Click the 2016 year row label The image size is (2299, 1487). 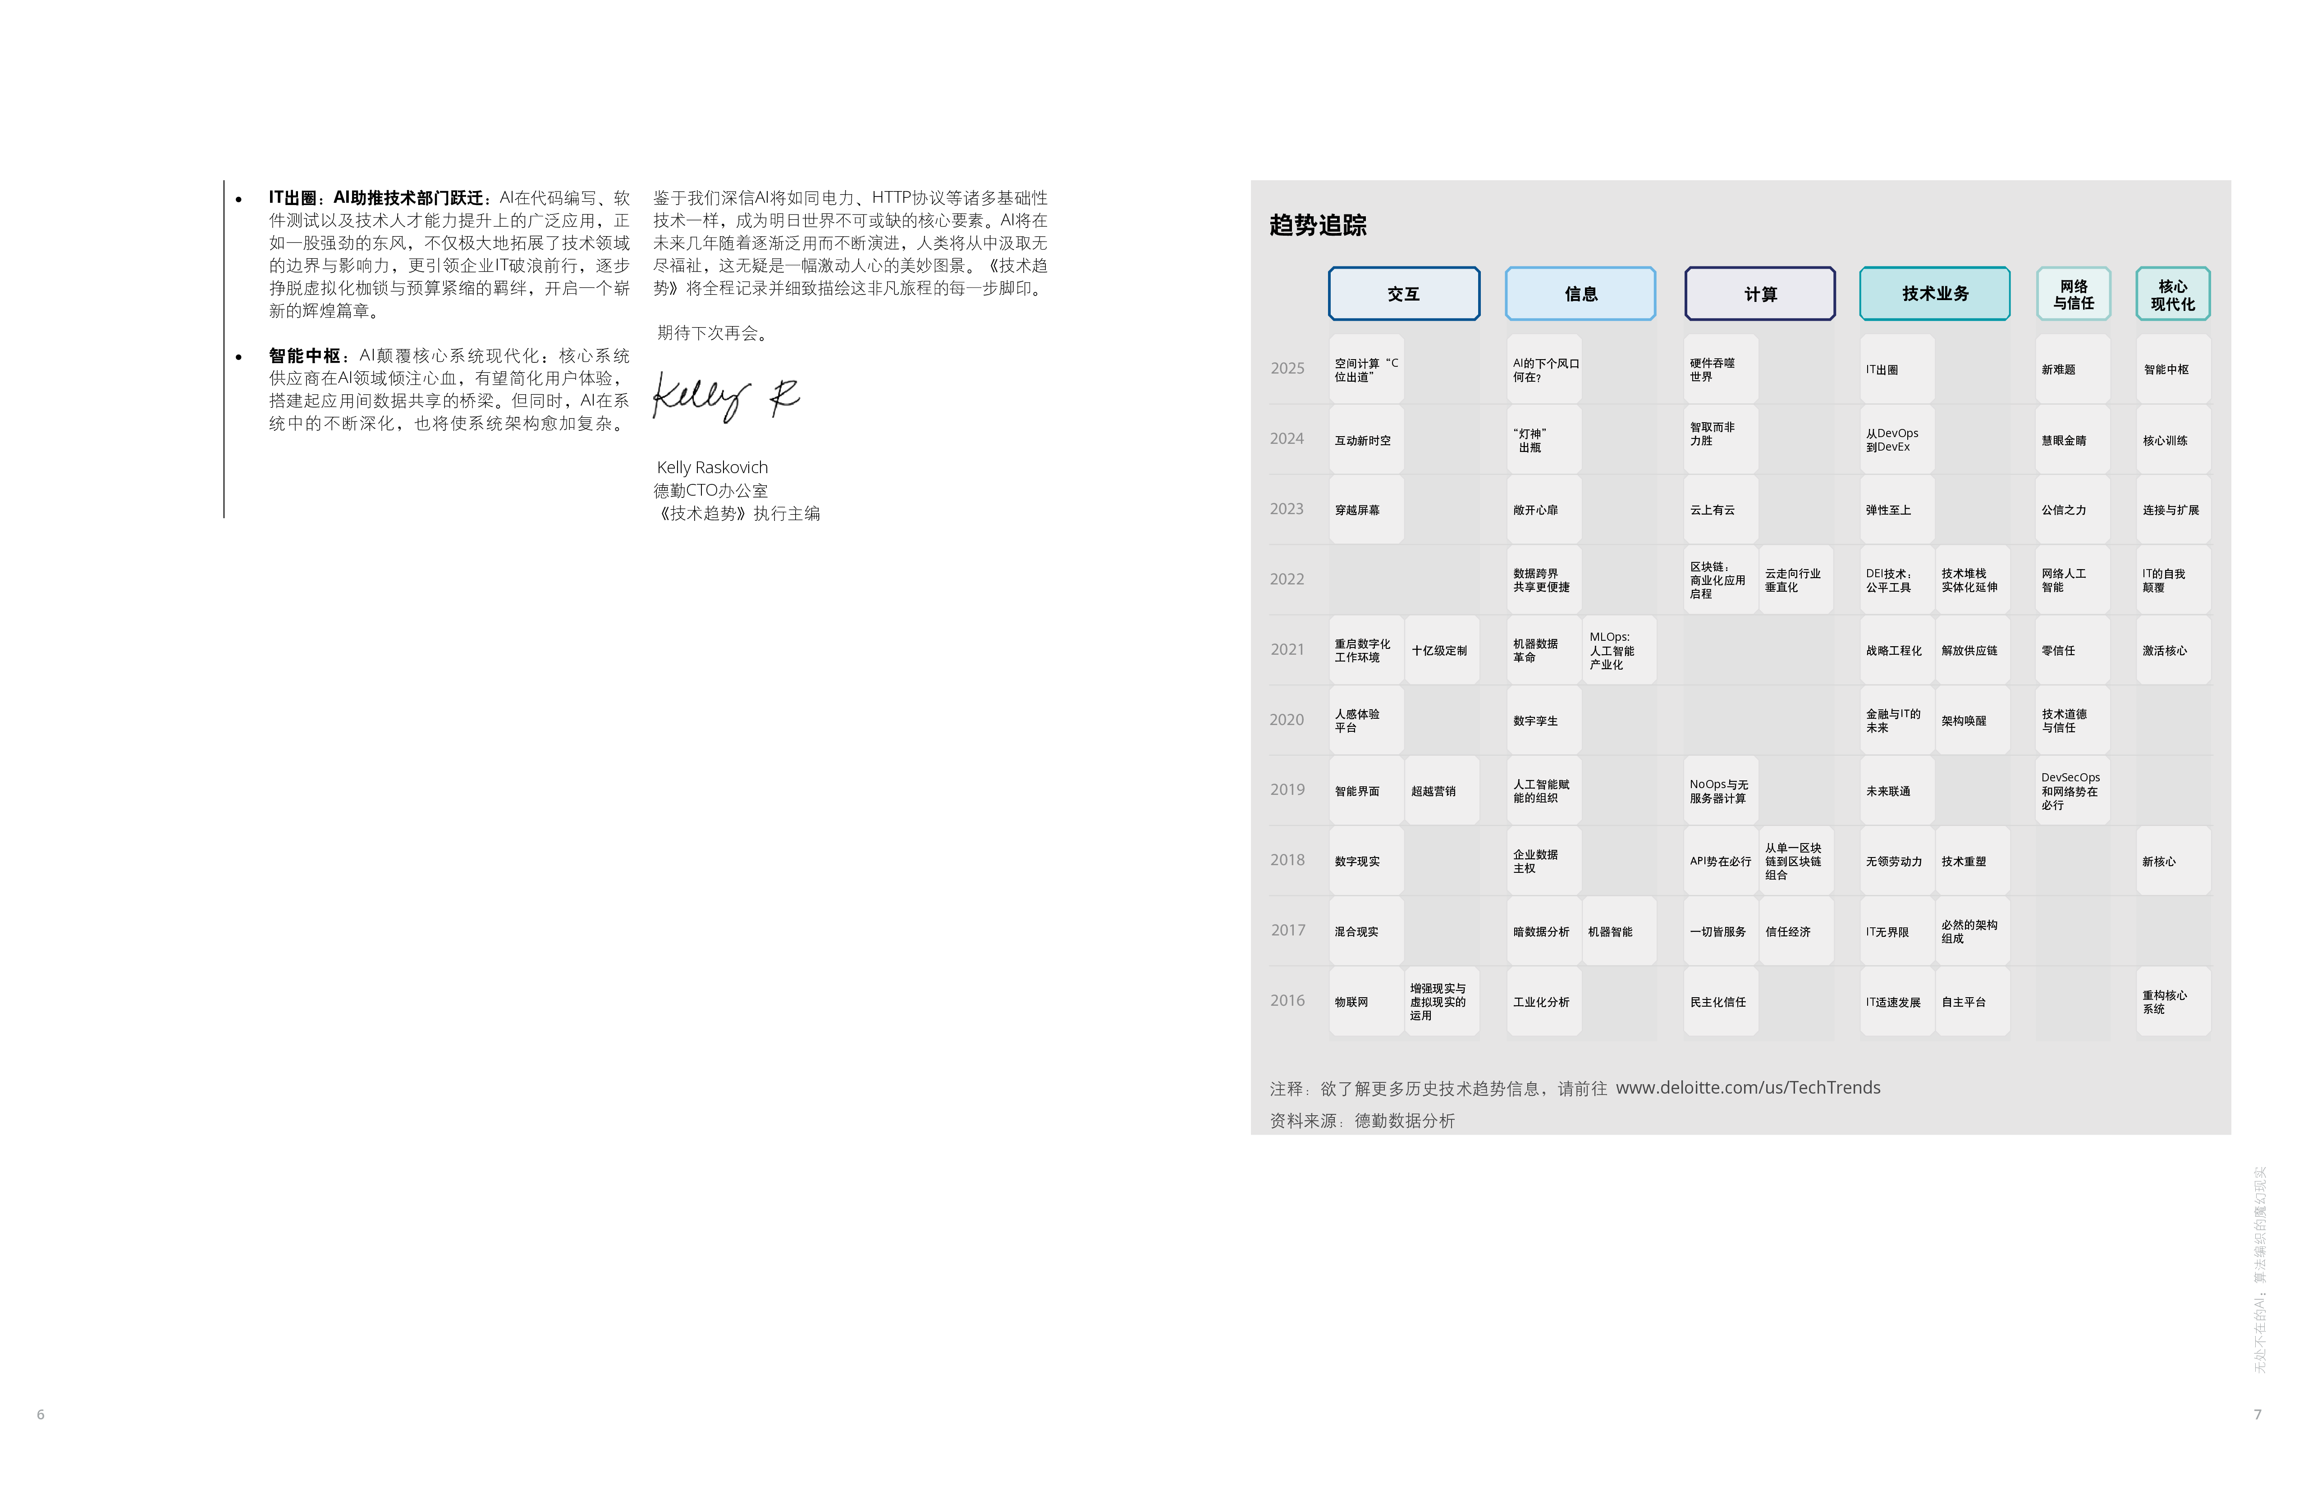[x=1287, y=1000]
